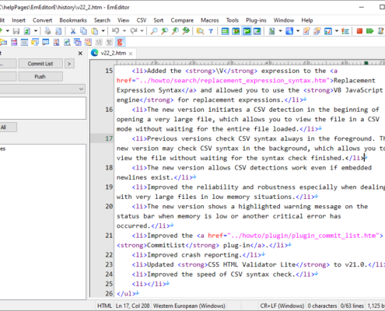Open Print Preview from the toolbar
The width and height of the screenshot is (385, 311).
pos(58,31)
